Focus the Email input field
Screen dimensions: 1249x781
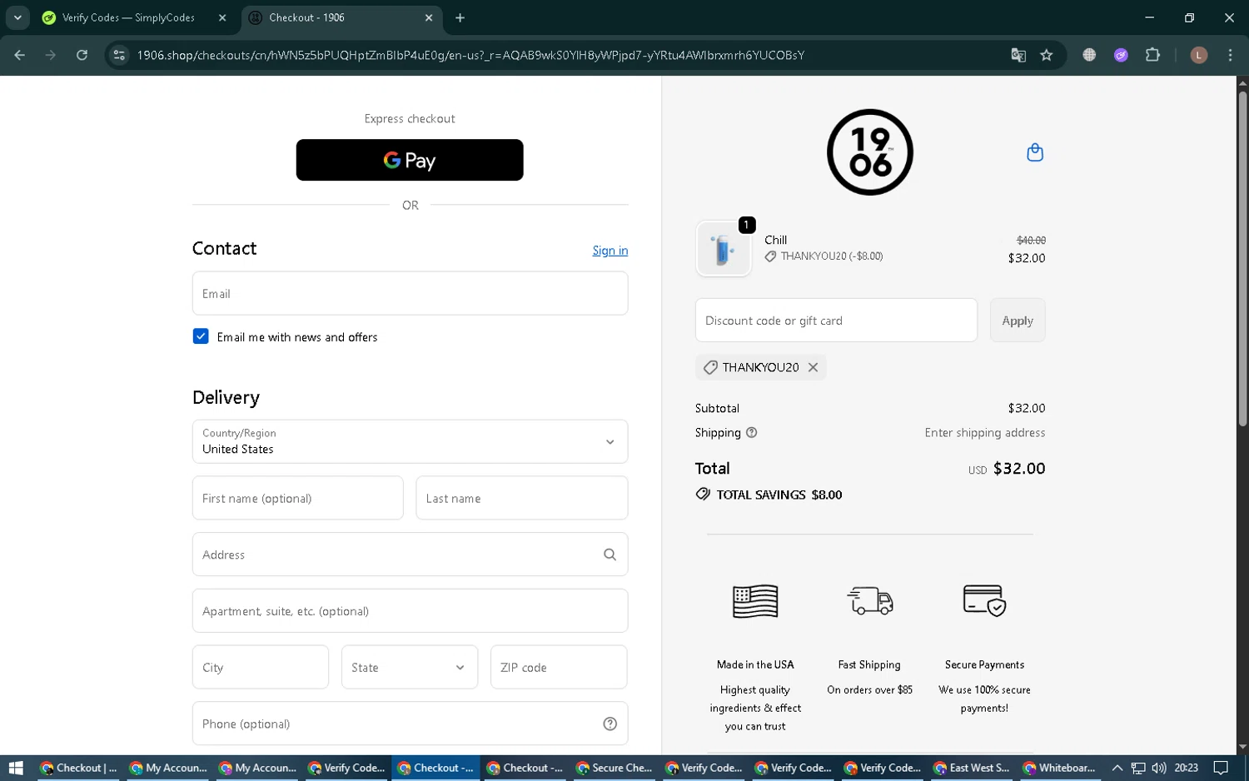coord(410,293)
